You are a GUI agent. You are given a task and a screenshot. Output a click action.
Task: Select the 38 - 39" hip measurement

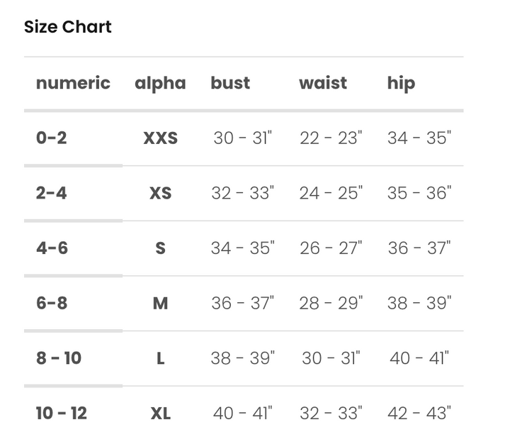point(419,304)
